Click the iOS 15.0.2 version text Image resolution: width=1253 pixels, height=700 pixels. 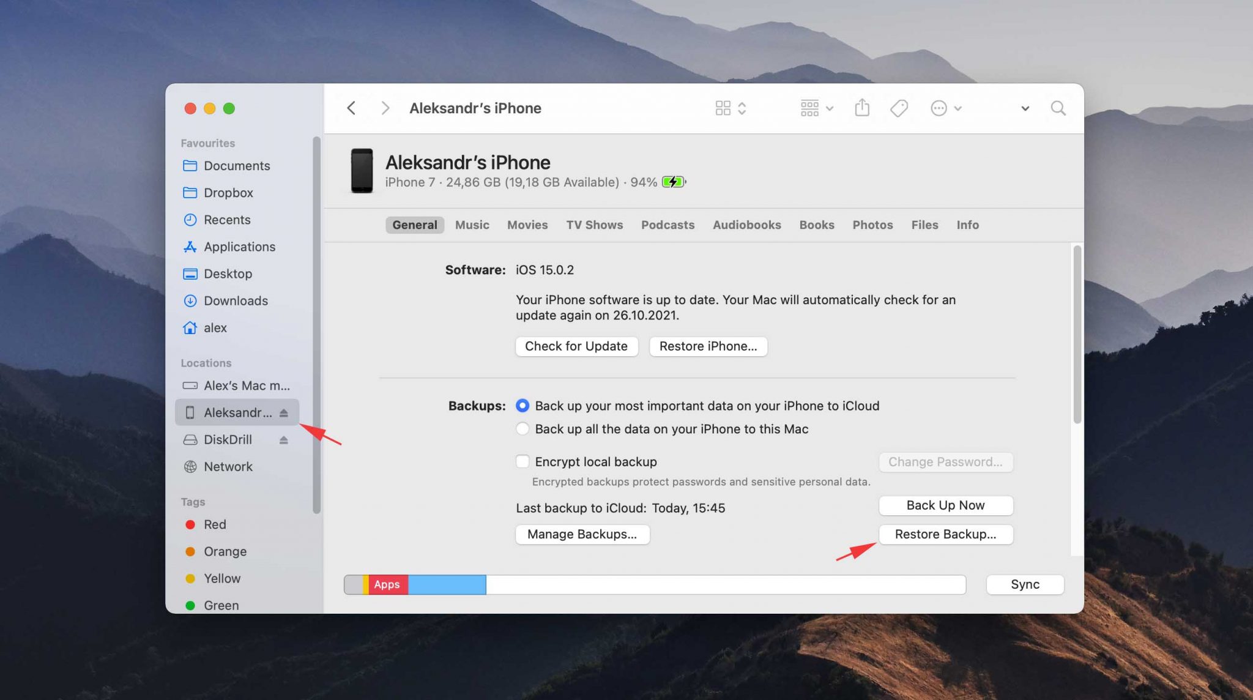pos(545,270)
